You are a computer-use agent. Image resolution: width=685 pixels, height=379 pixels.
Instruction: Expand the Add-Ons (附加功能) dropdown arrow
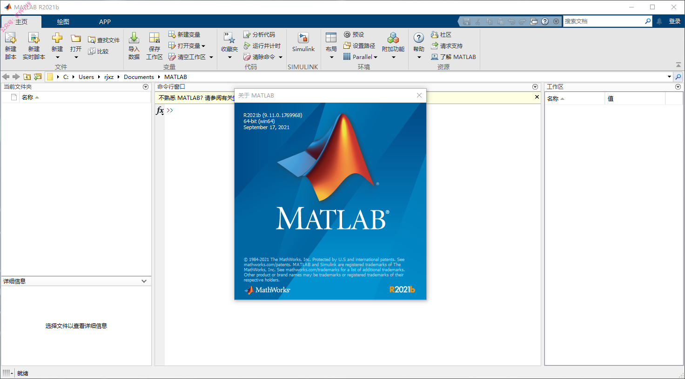point(393,58)
